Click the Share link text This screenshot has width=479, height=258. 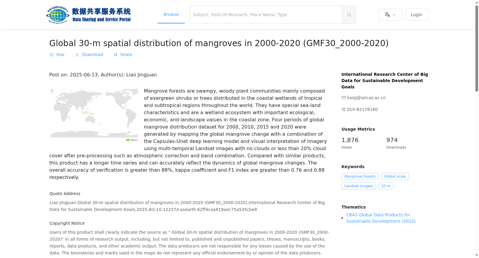126,55
